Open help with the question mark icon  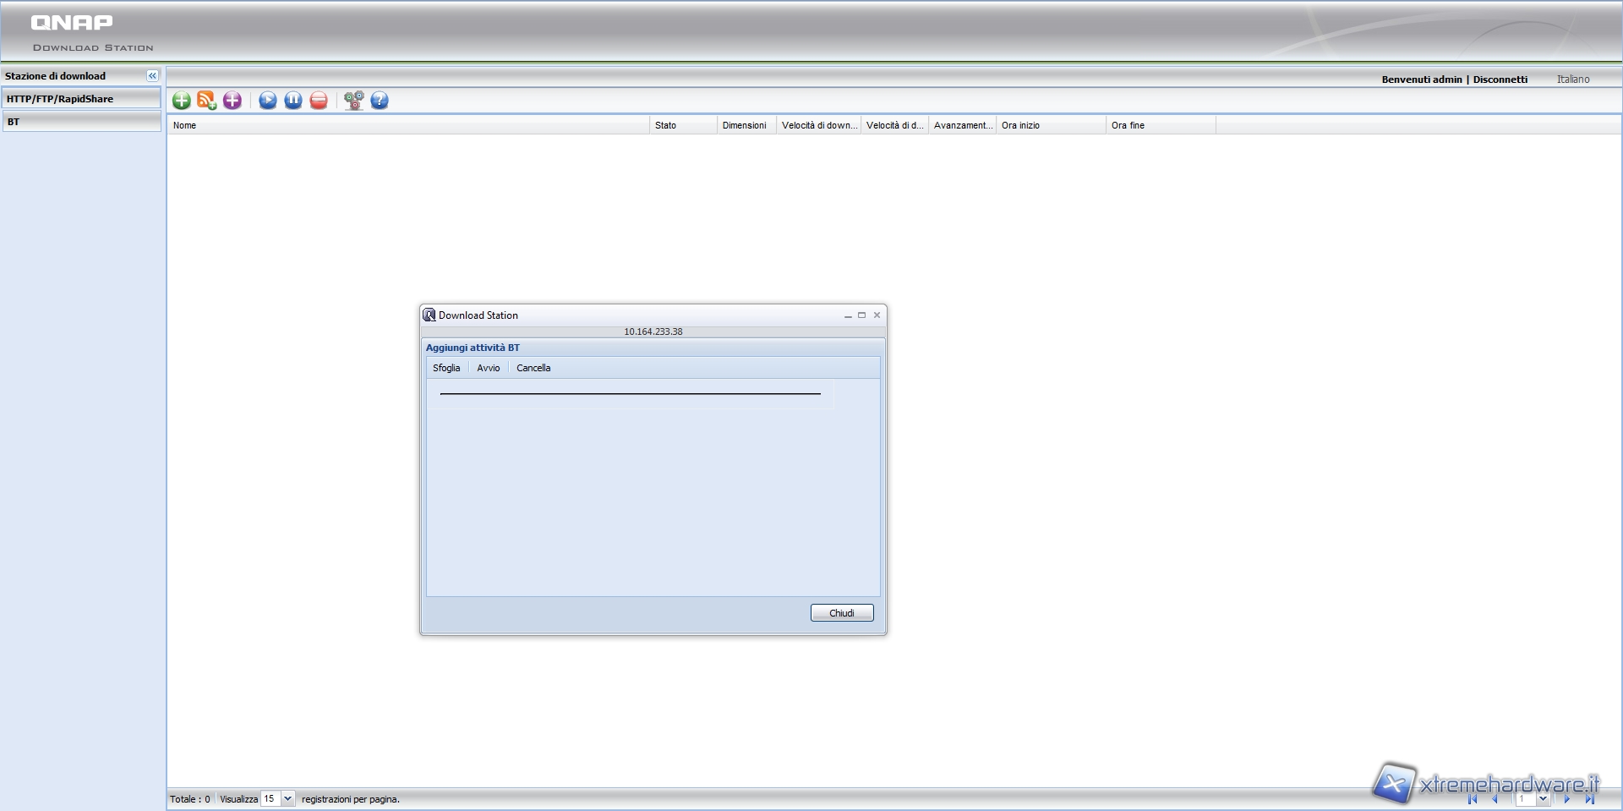tap(380, 101)
